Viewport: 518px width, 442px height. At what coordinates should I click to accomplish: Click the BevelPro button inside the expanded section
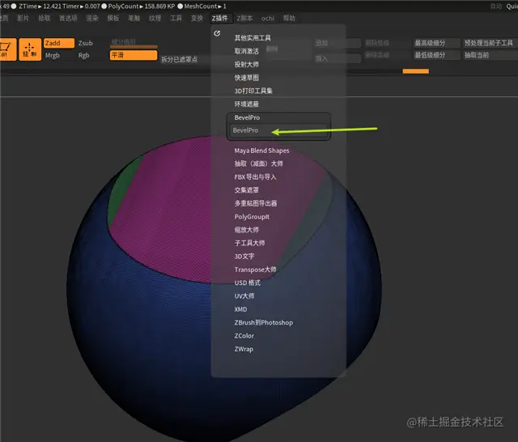(x=278, y=130)
